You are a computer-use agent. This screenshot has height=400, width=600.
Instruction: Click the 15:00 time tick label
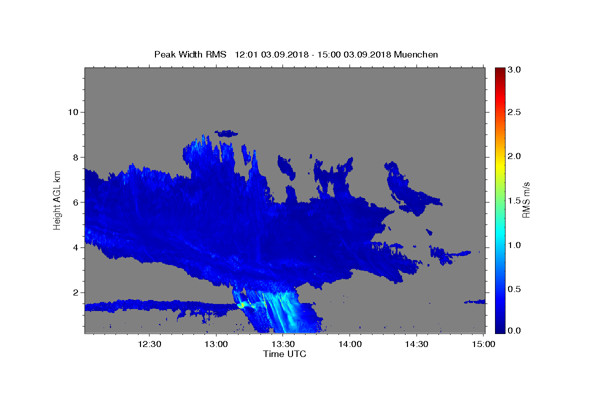pos(483,344)
